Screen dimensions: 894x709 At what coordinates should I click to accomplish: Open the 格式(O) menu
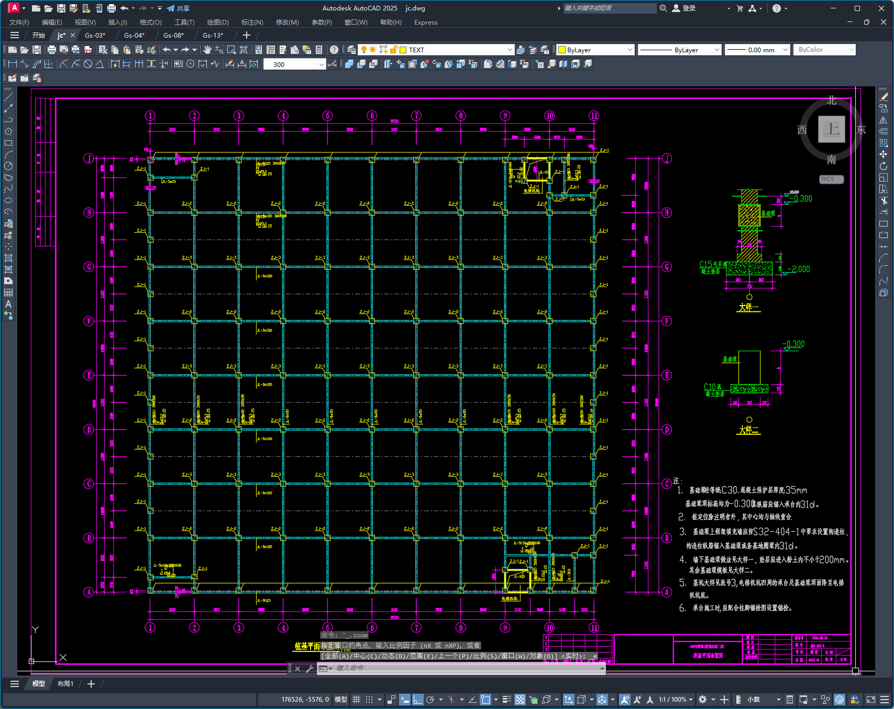point(150,22)
